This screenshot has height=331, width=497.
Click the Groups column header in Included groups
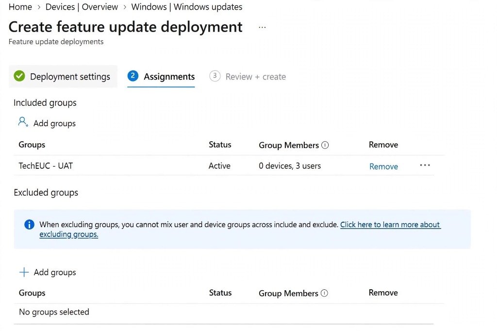32,145
